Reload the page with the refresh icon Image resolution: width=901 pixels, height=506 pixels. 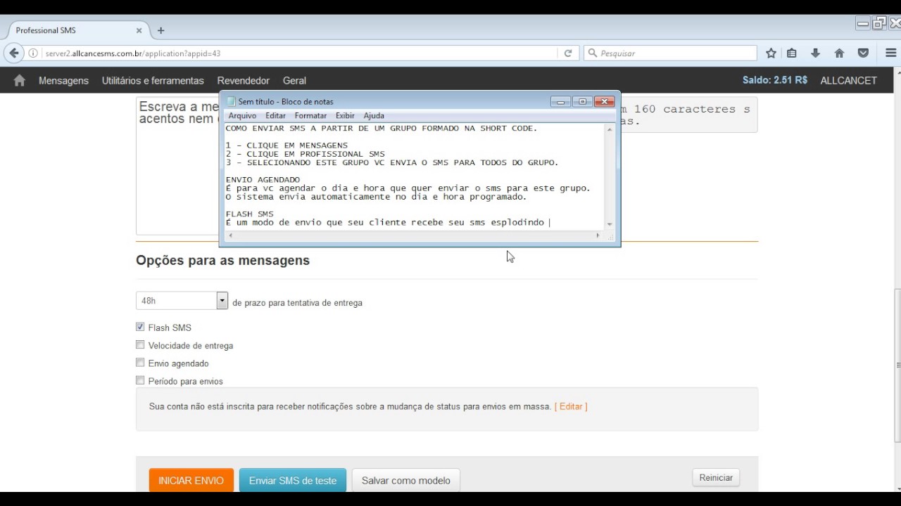coord(568,53)
